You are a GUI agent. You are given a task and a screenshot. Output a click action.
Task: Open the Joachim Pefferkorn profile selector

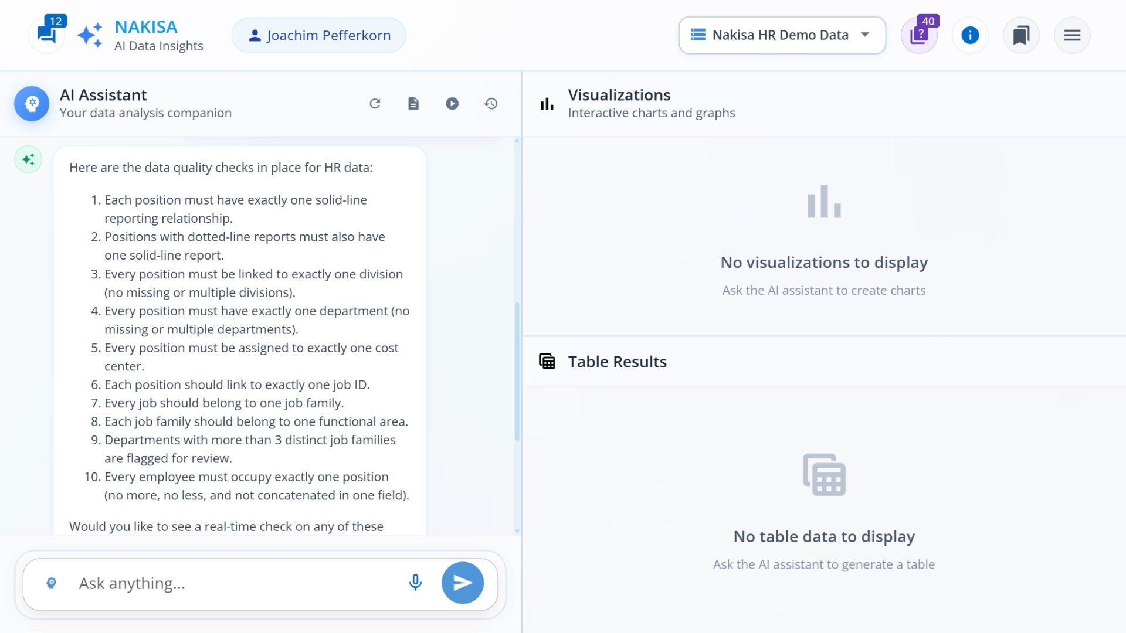(x=318, y=35)
